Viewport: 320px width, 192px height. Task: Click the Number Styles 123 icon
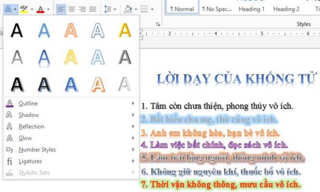pos(9,150)
